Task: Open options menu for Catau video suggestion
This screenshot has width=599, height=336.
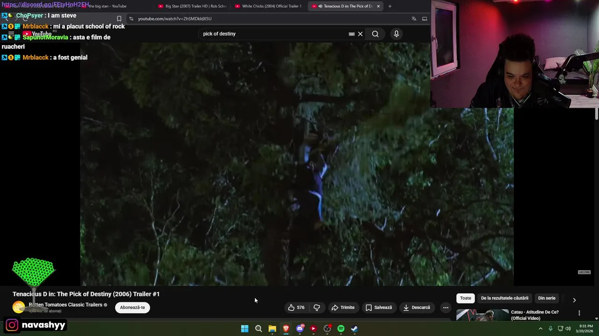Action: click(x=579, y=313)
